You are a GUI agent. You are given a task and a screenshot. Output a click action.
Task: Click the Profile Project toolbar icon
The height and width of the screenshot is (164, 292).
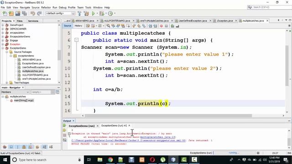pyautogui.click(x=110, y=13)
